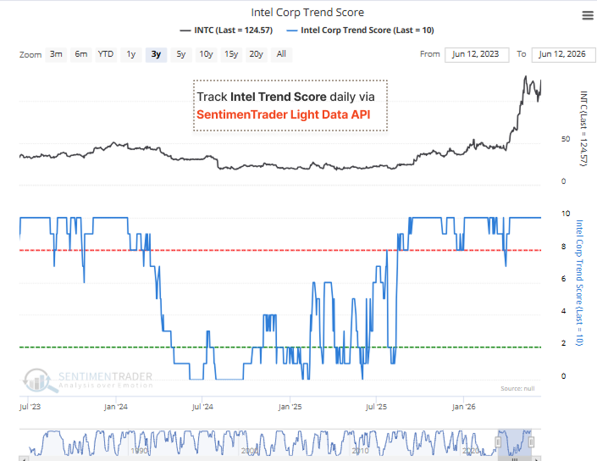Switch zoom to 5y
The image size is (597, 461).
pos(181,54)
